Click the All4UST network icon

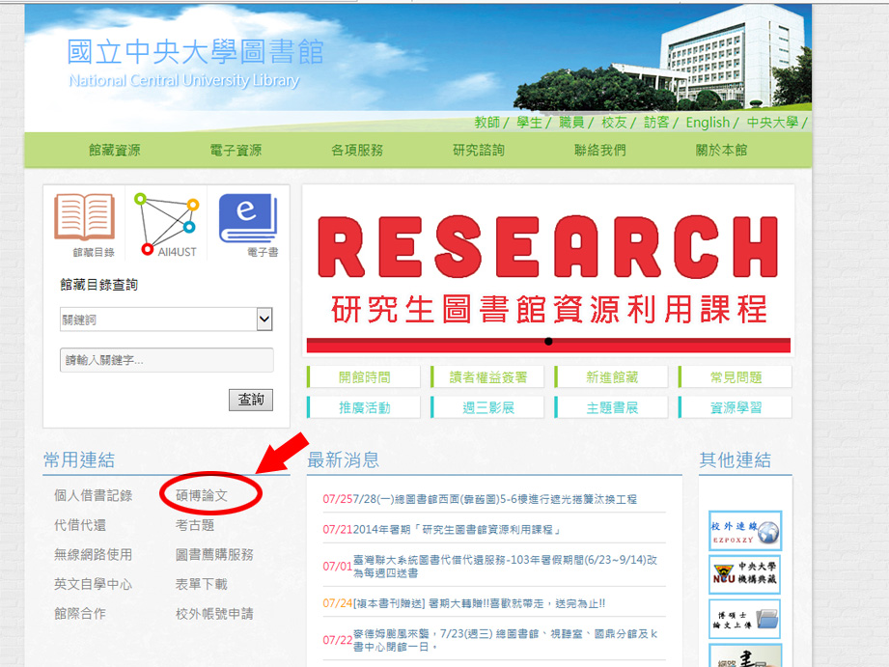pyautogui.click(x=166, y=222)
